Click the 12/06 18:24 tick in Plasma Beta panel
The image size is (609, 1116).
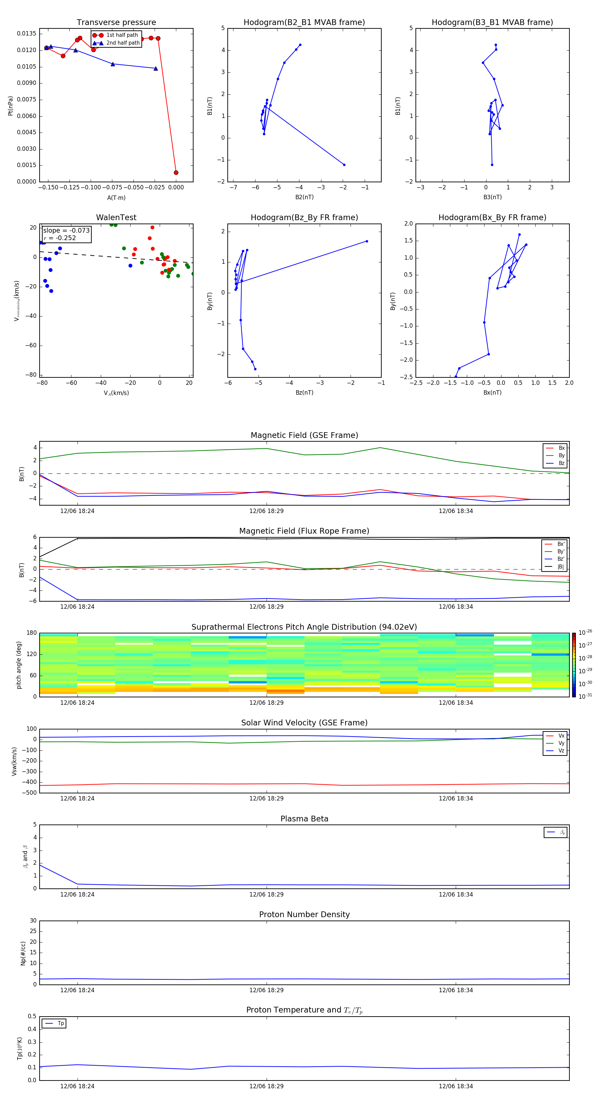(x=77, y=894)
